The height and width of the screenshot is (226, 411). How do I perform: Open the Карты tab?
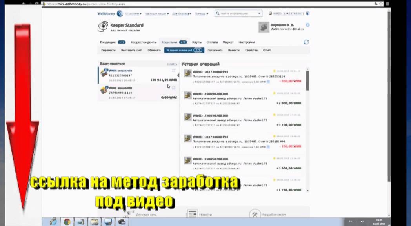[197, 42]
